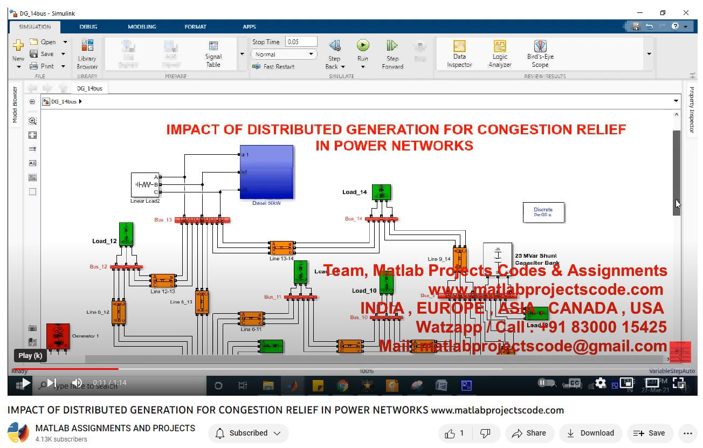Click the Run simulation button
703x448 pixels.
[363, 46]
